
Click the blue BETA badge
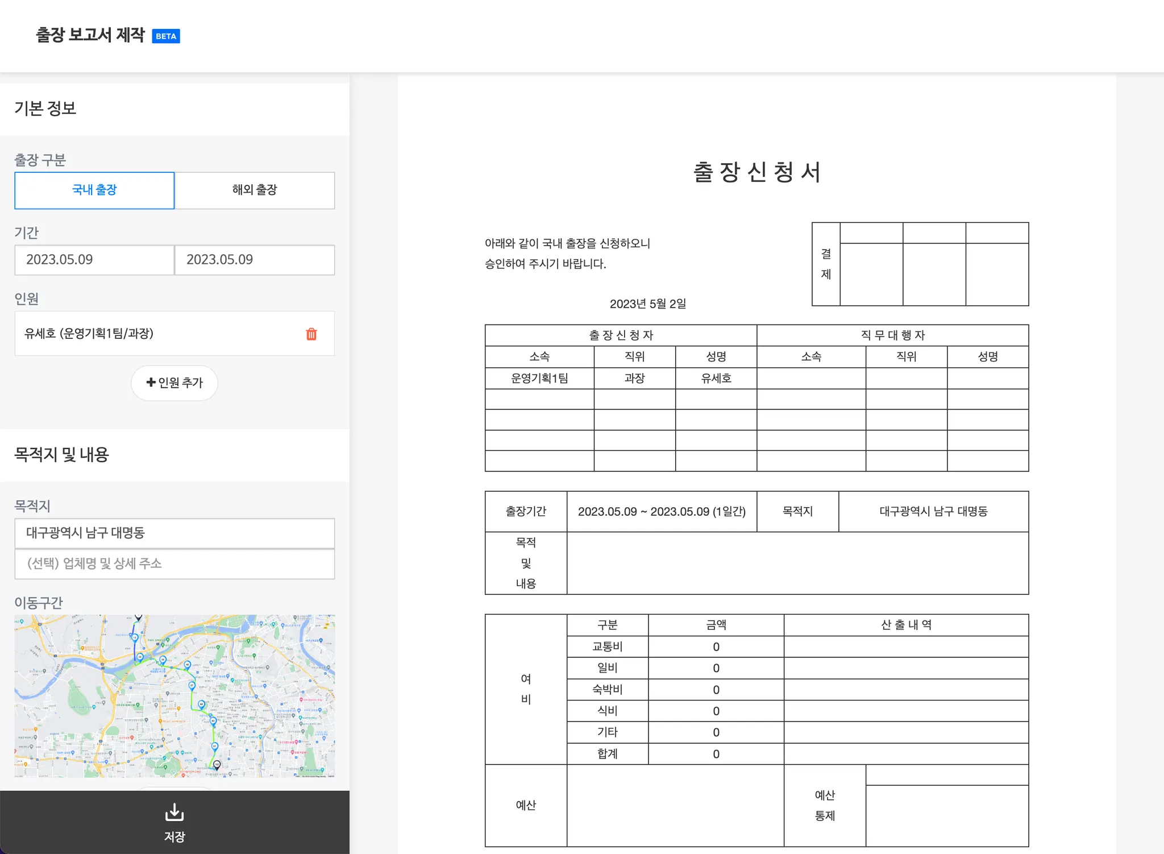click(x=166, y=36)
